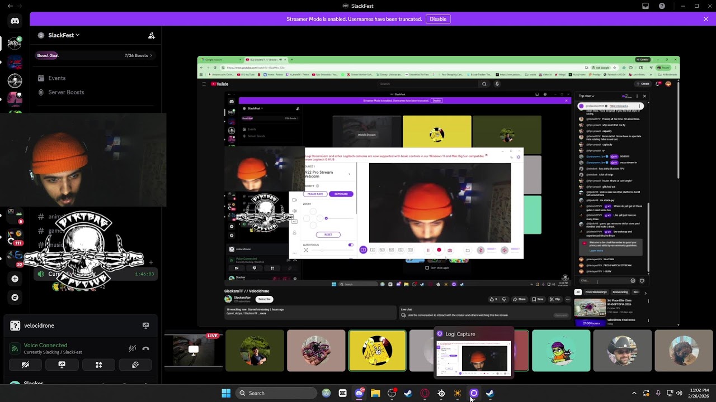
Task: Toggle the camera on in voice controls
Action: coord(25,365)
